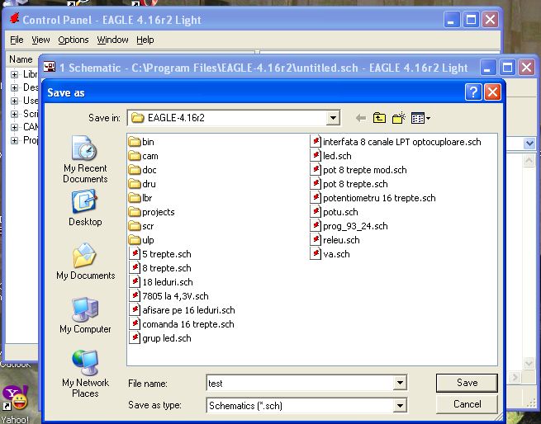The width and height of the screenshot is (541, 424).
Task: Open the doc folder
Action: pyautogui.click(x=143, y=170)
